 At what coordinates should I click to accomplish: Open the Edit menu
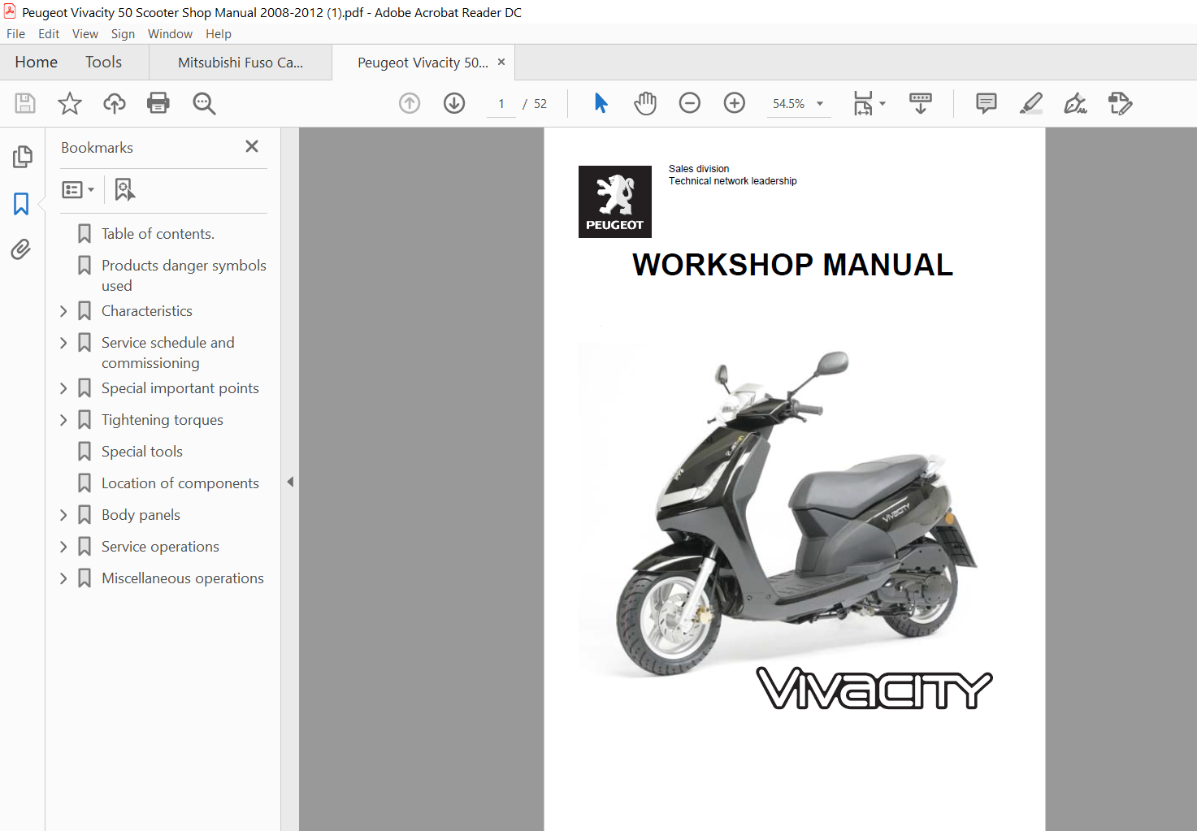pos(49,34)
